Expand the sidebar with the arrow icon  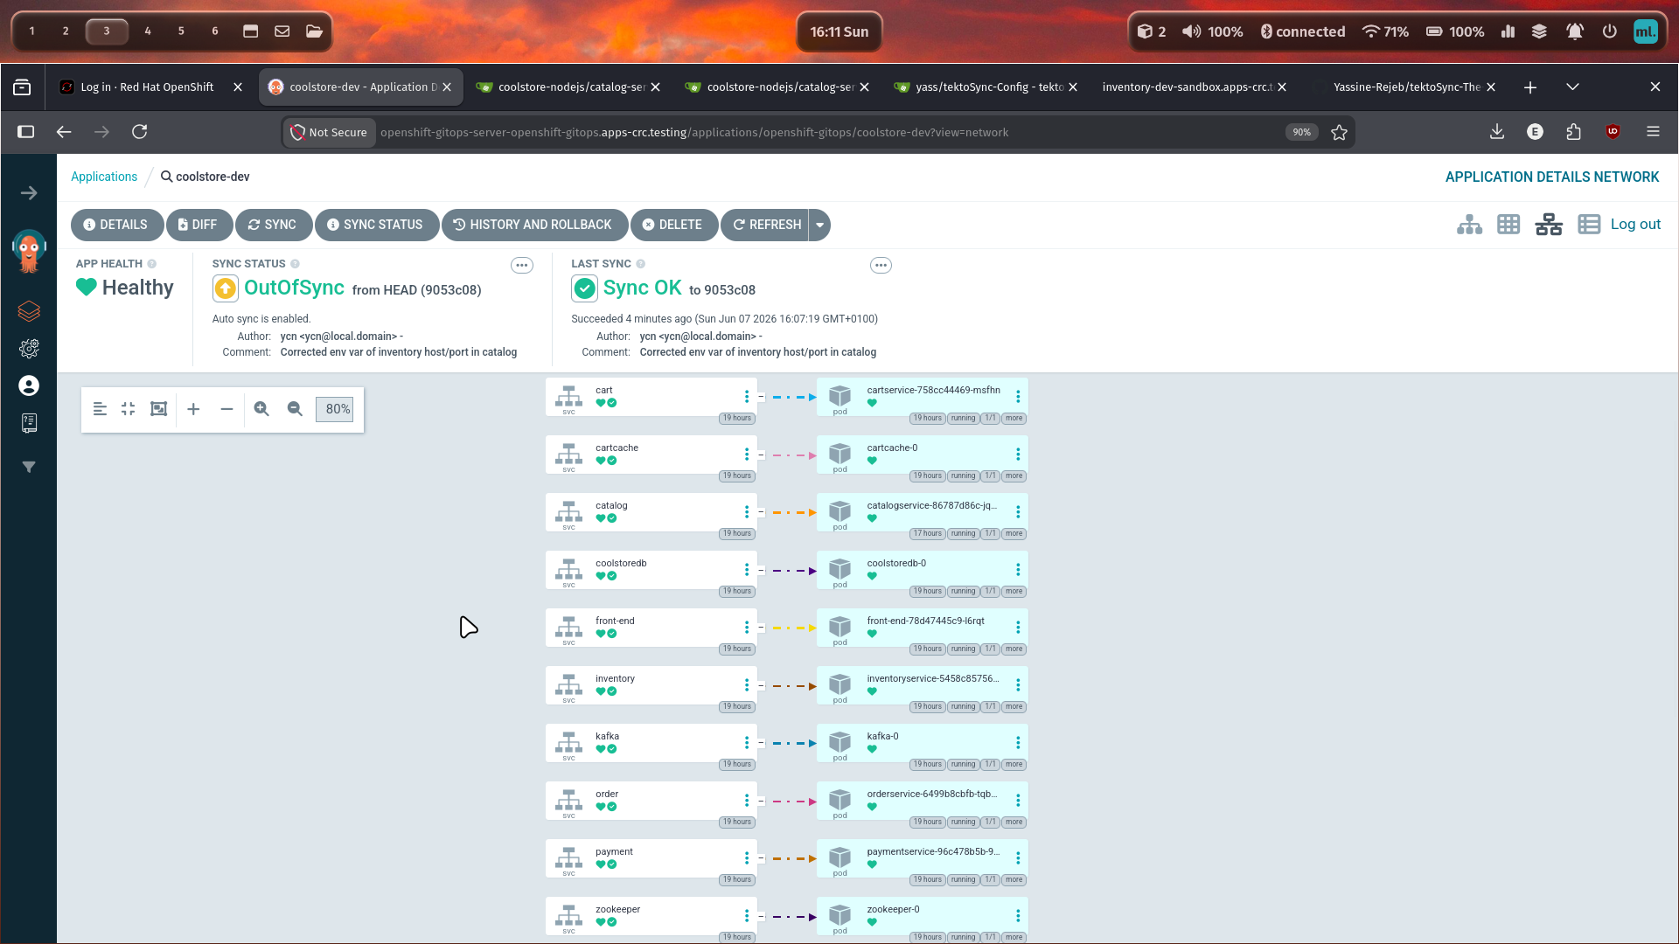click(x=29, y=193)
